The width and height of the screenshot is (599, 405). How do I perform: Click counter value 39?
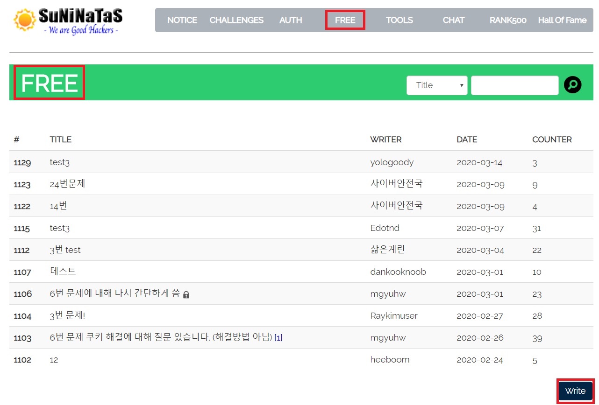[x=537, y=338]
